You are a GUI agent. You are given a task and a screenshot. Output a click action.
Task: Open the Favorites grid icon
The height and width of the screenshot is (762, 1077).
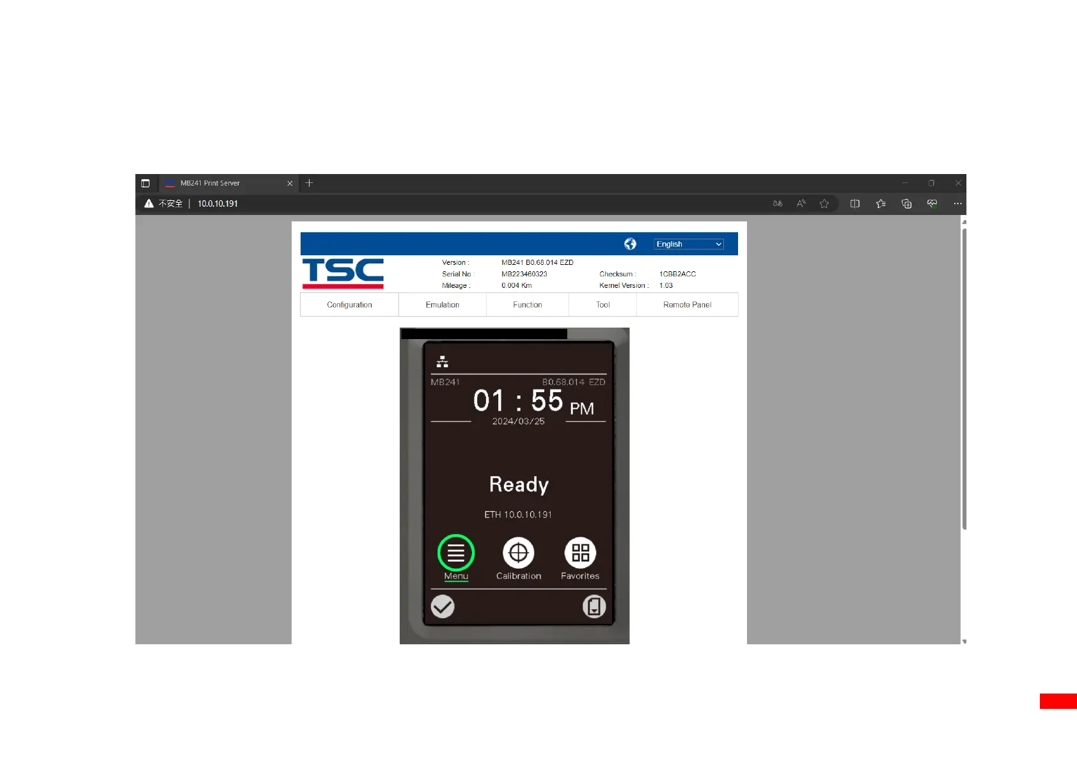click(x=580, y=553)
